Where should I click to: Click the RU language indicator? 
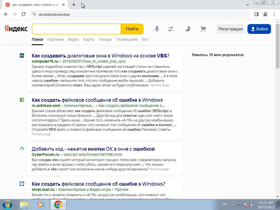(x=225, y=204)
